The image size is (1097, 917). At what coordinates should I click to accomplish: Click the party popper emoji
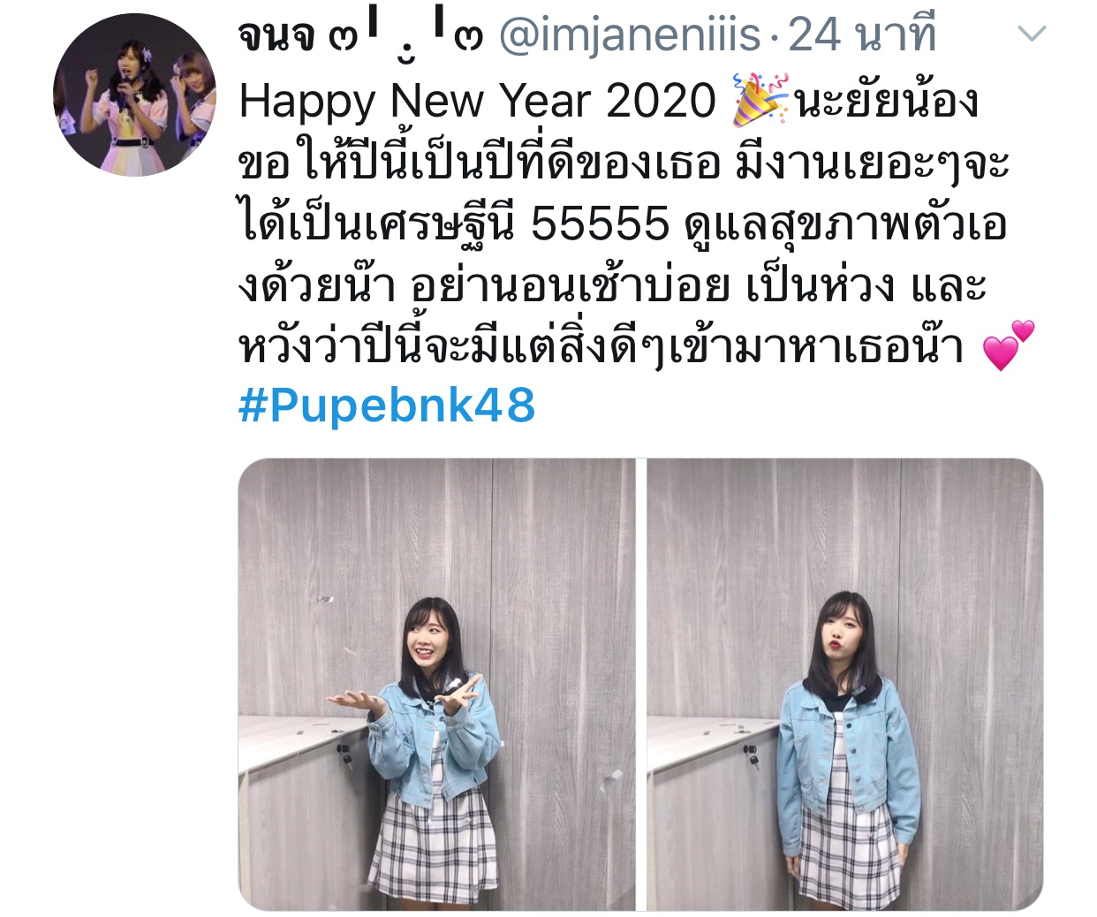[760, 101]
